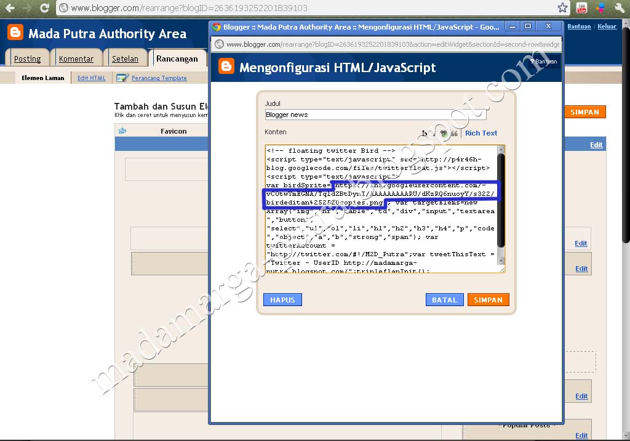This screenshot has height=441, width=630.
Task: Apply bold with the b icon
Action: [425, 133]
